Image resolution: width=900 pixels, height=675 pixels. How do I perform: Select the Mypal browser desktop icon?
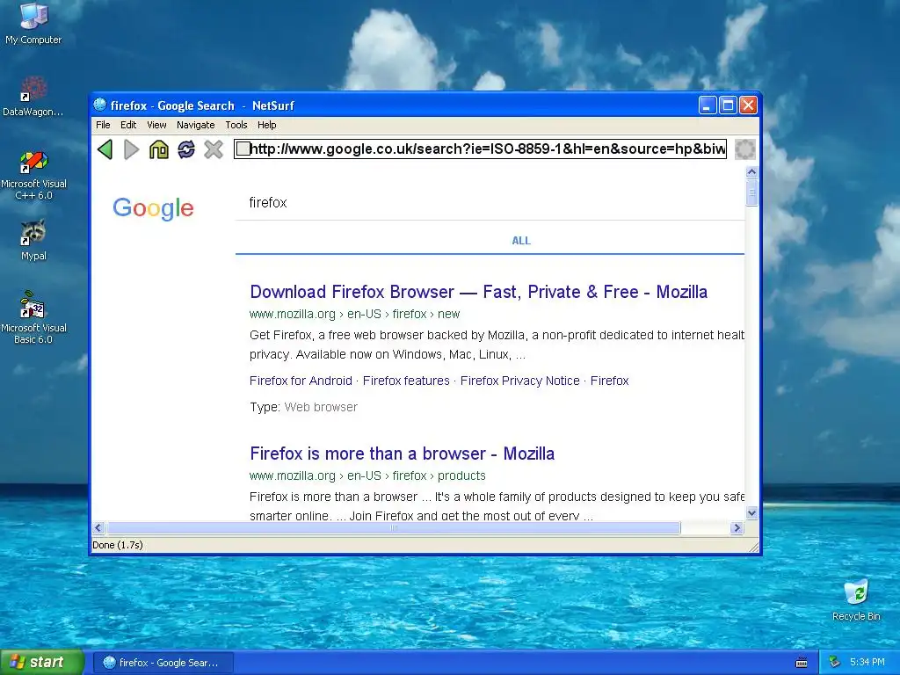point(34,240)
